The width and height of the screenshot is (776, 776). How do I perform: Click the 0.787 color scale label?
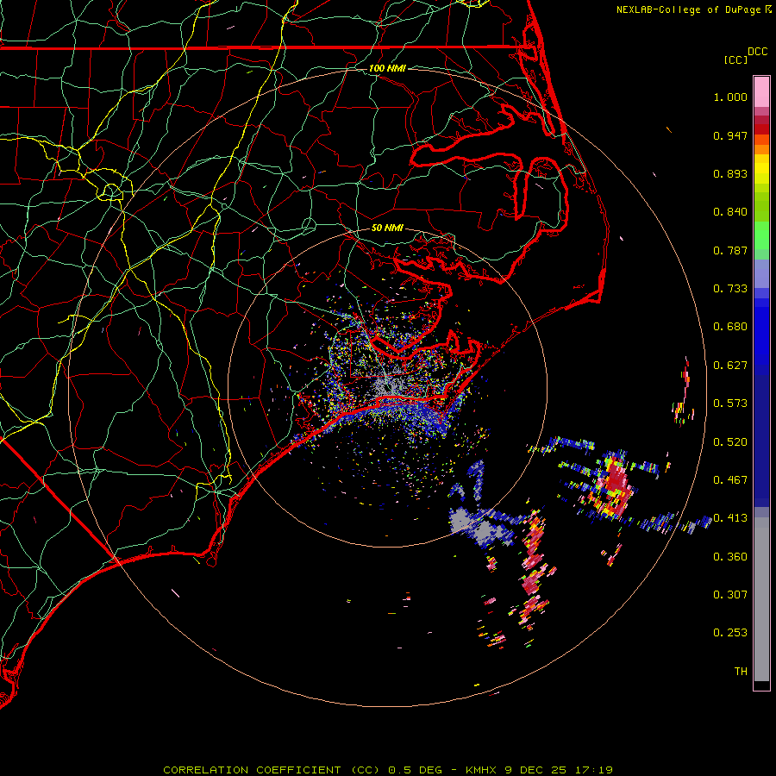tap(730, 250)
